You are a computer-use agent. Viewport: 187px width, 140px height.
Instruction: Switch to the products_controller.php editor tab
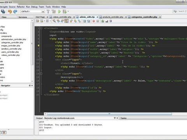pyautogui.click(x=113, y=17)
